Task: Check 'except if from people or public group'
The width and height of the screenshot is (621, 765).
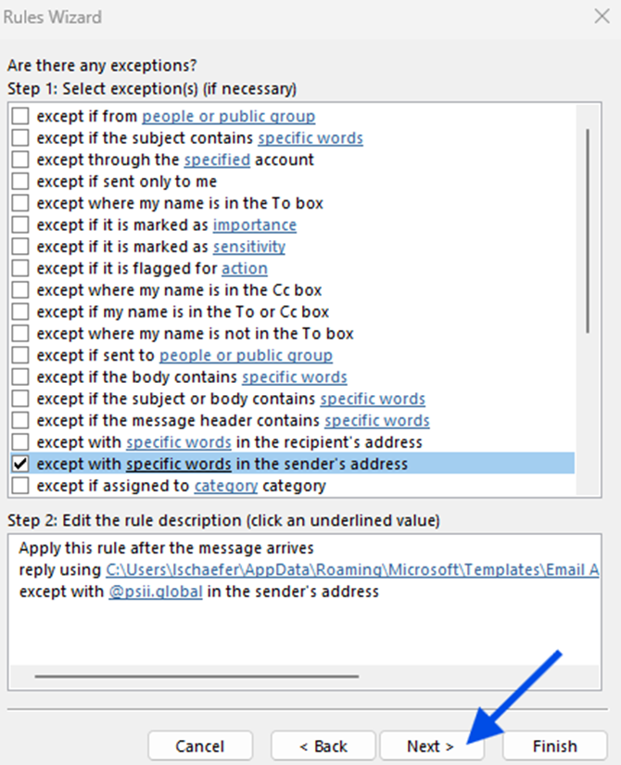Action: coord(20,117)
